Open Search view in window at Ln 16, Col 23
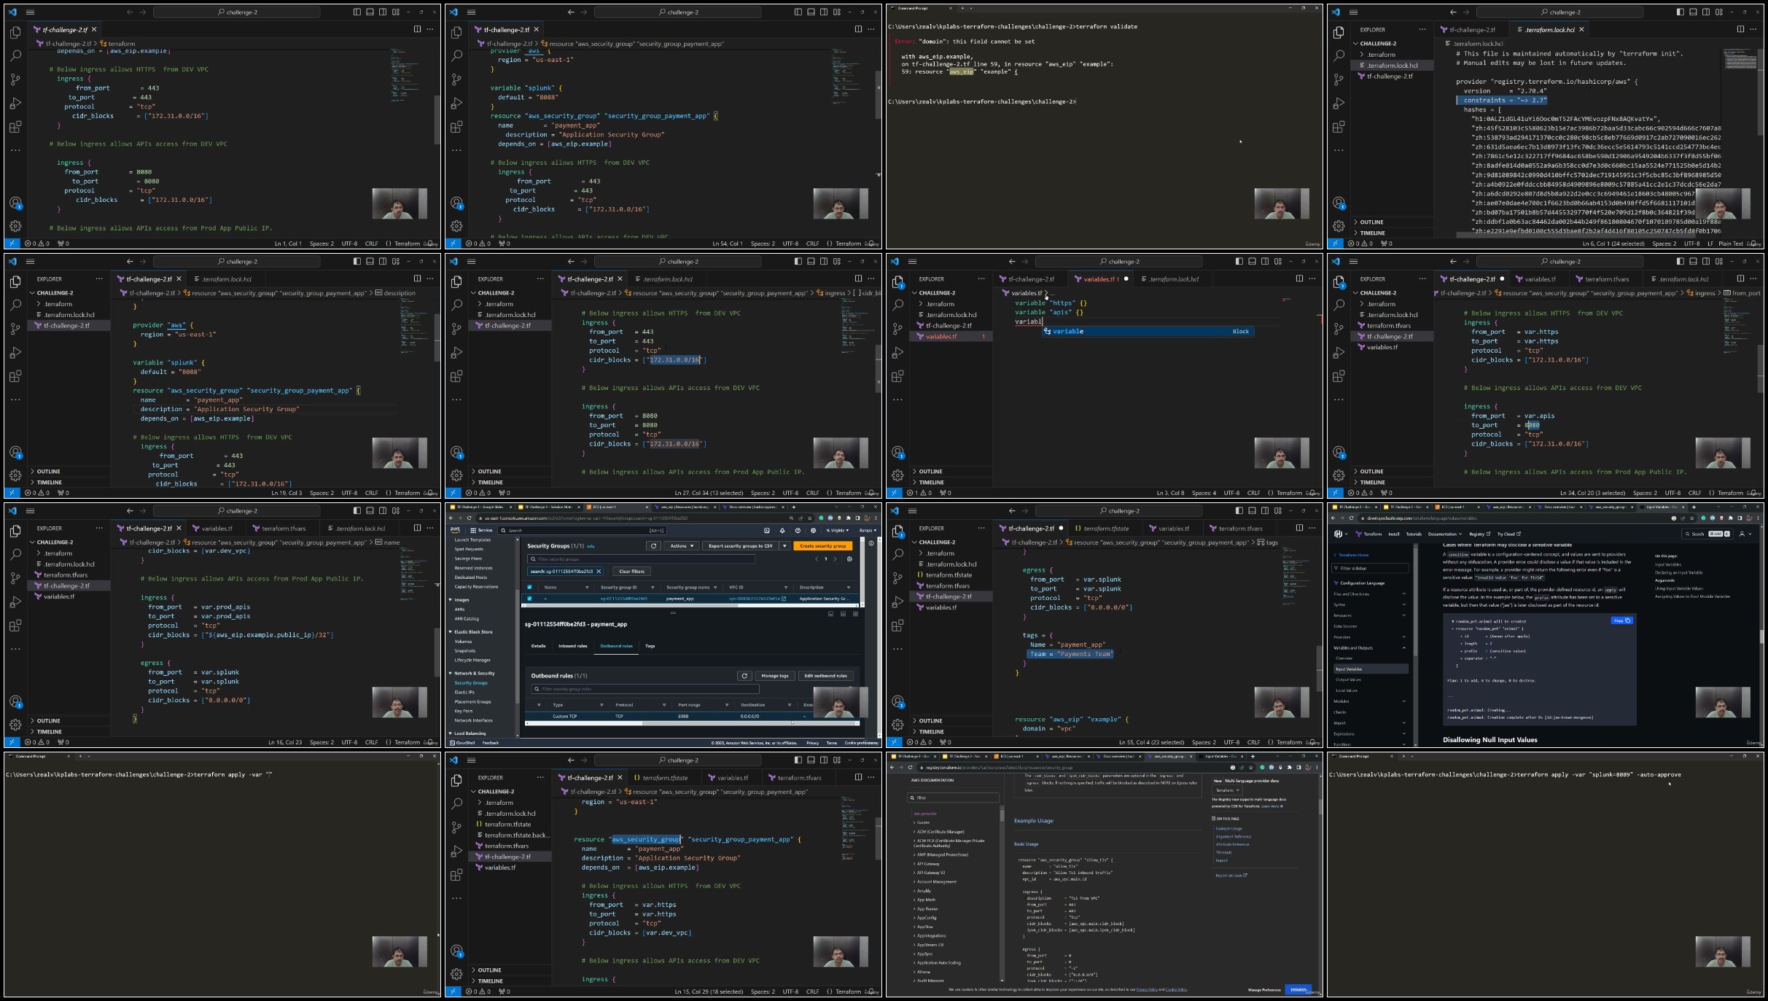The width and height of the screenshot is (1768, 1001). [15, 555]
